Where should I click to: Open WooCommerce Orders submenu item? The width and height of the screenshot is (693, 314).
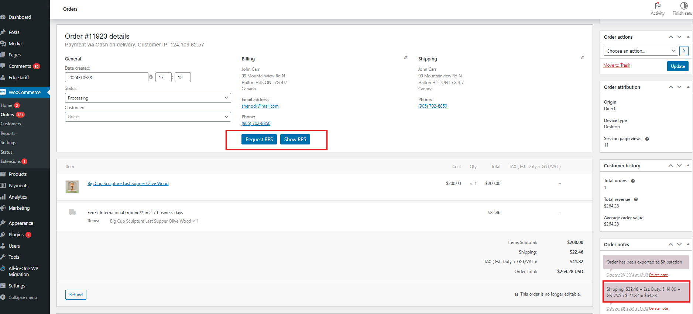click(x=7, y=115)
